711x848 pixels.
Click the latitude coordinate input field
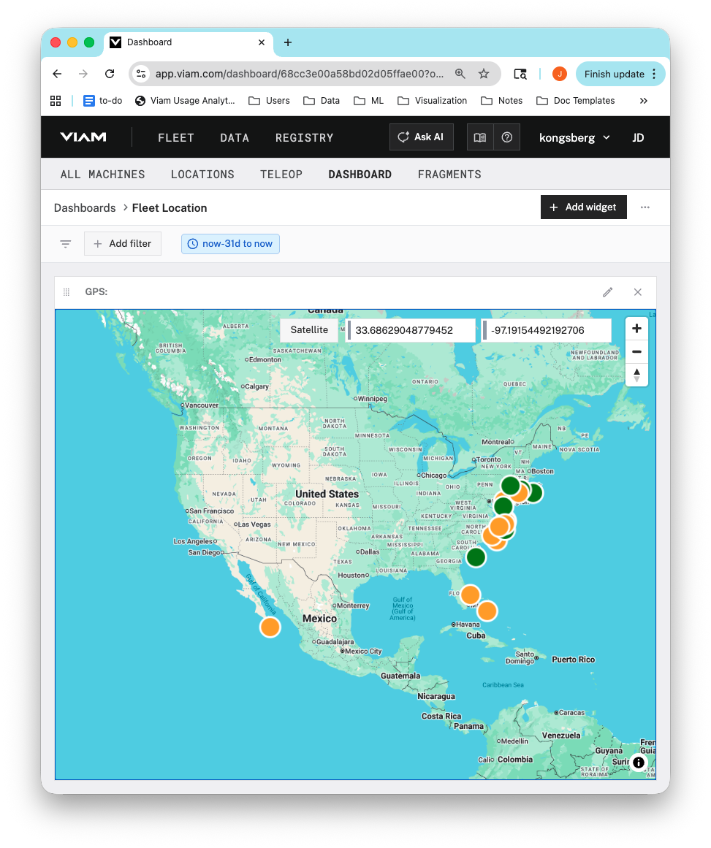[411, 329]
